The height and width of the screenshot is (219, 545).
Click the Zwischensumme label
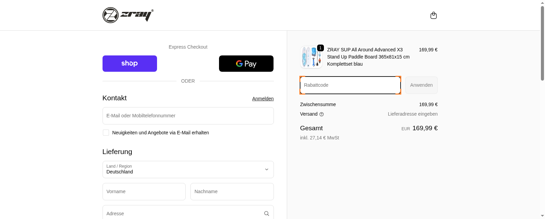pos(318,104)
